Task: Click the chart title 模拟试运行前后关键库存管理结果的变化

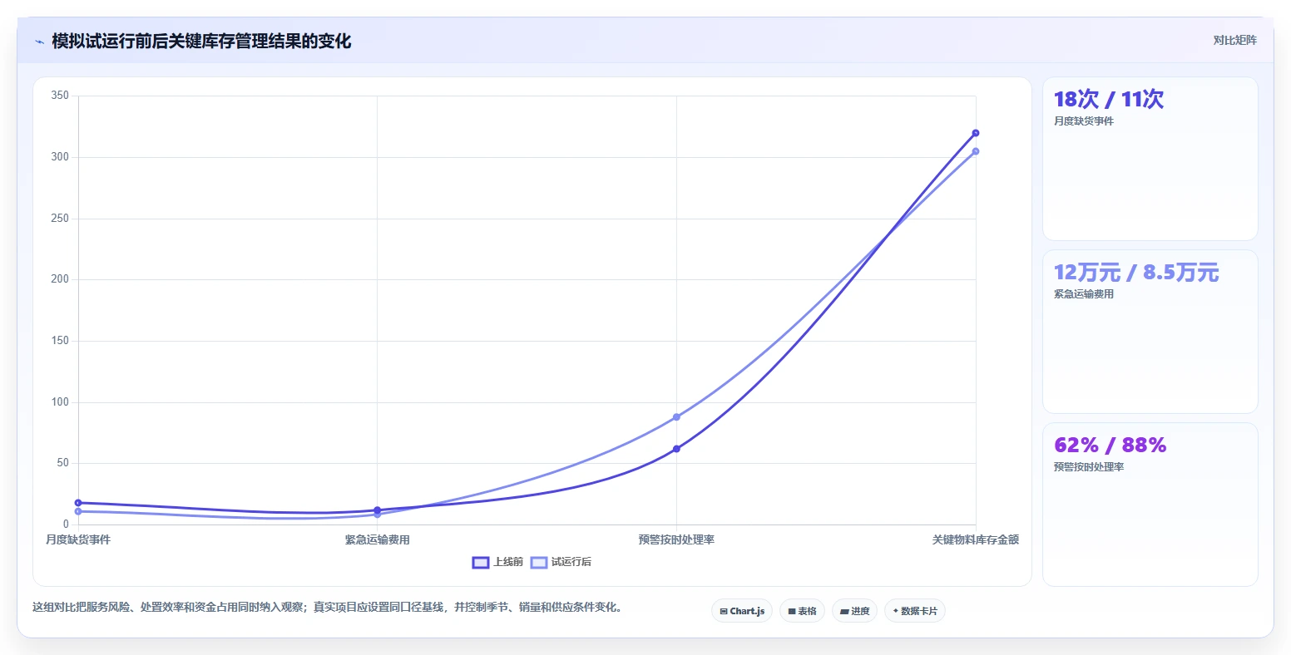Action: click(201, 41)
